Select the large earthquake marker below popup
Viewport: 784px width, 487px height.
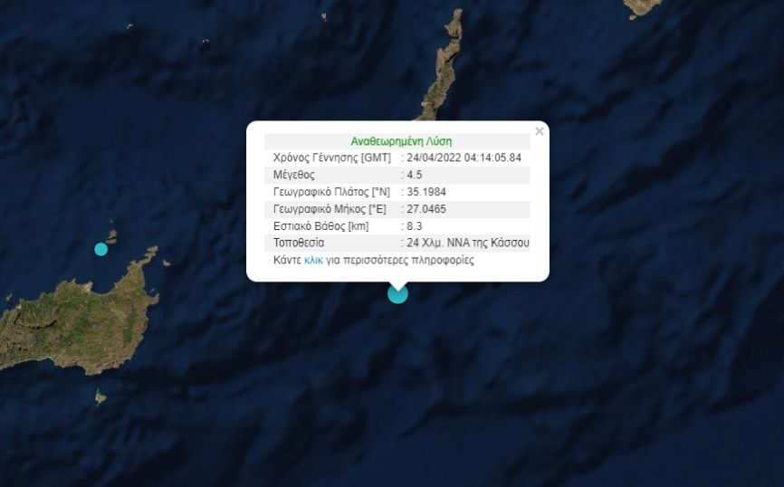pos(397,293)
